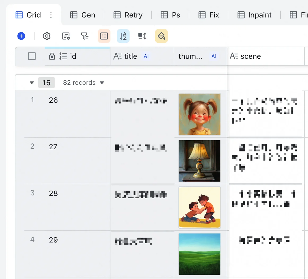Open field configuration icon in toolbar
Screen dimensions: 308x279
pos(66,36)
